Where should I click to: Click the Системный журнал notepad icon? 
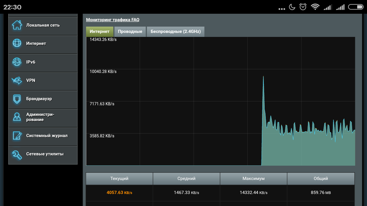[x=17, y=136]
